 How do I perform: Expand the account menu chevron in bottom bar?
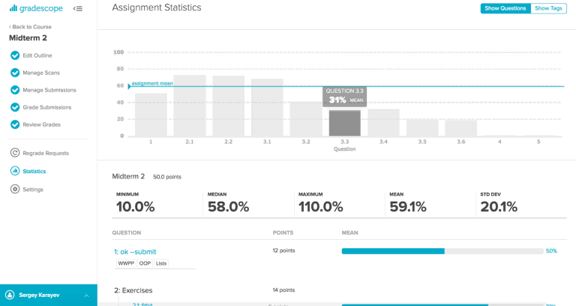pyautogui.click(x=86, y=295)
